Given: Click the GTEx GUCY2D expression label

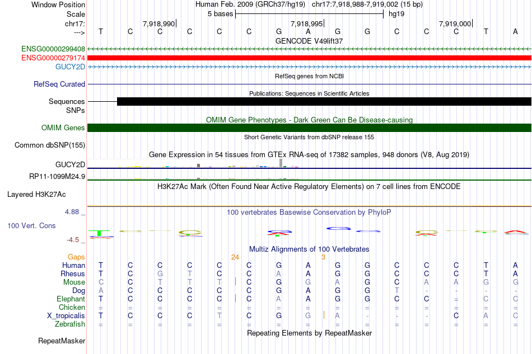Looking at the screenshot, I should click(70, 164).
